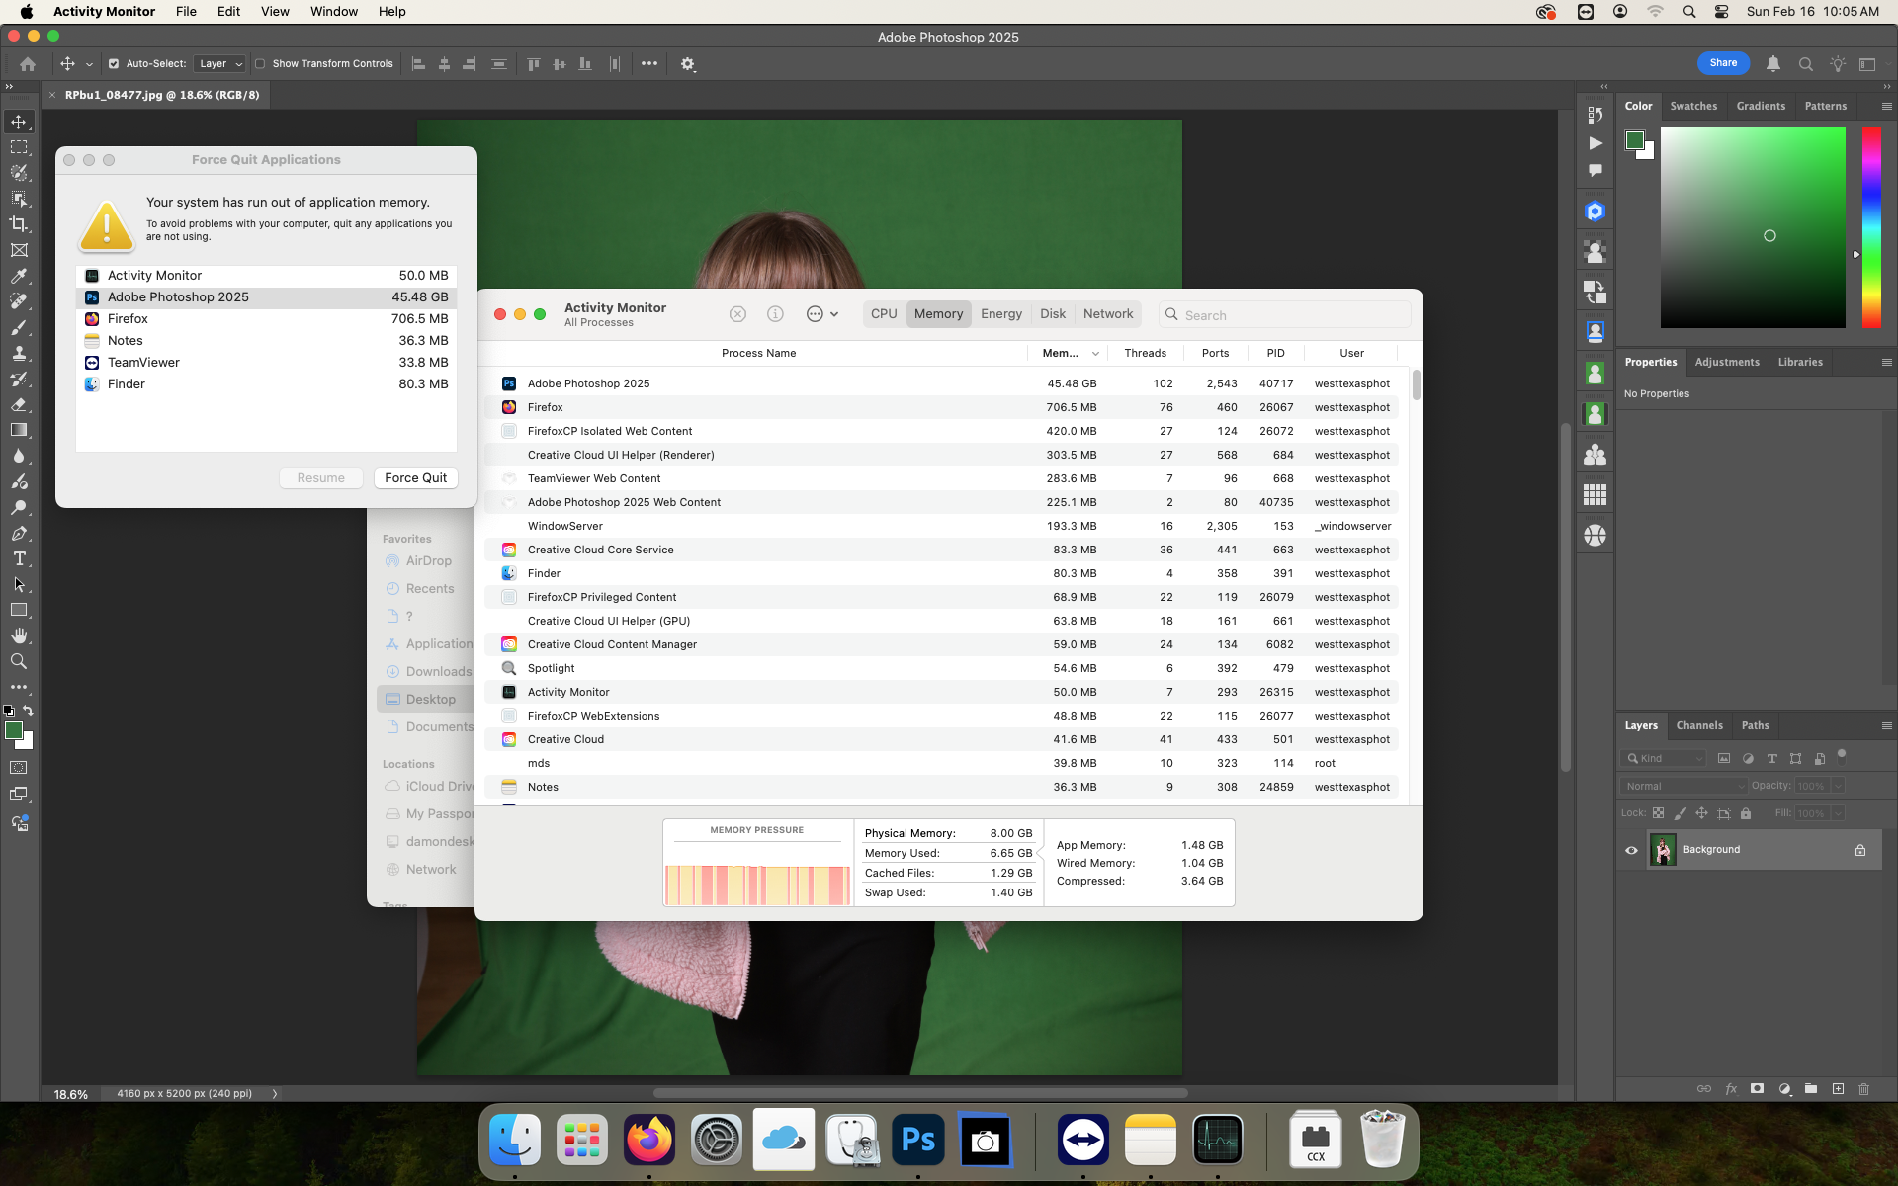The width and height of the screenshot is (1898, 1186).
Task: Select the Clone Stamp tool
Action: coord(19,353)
